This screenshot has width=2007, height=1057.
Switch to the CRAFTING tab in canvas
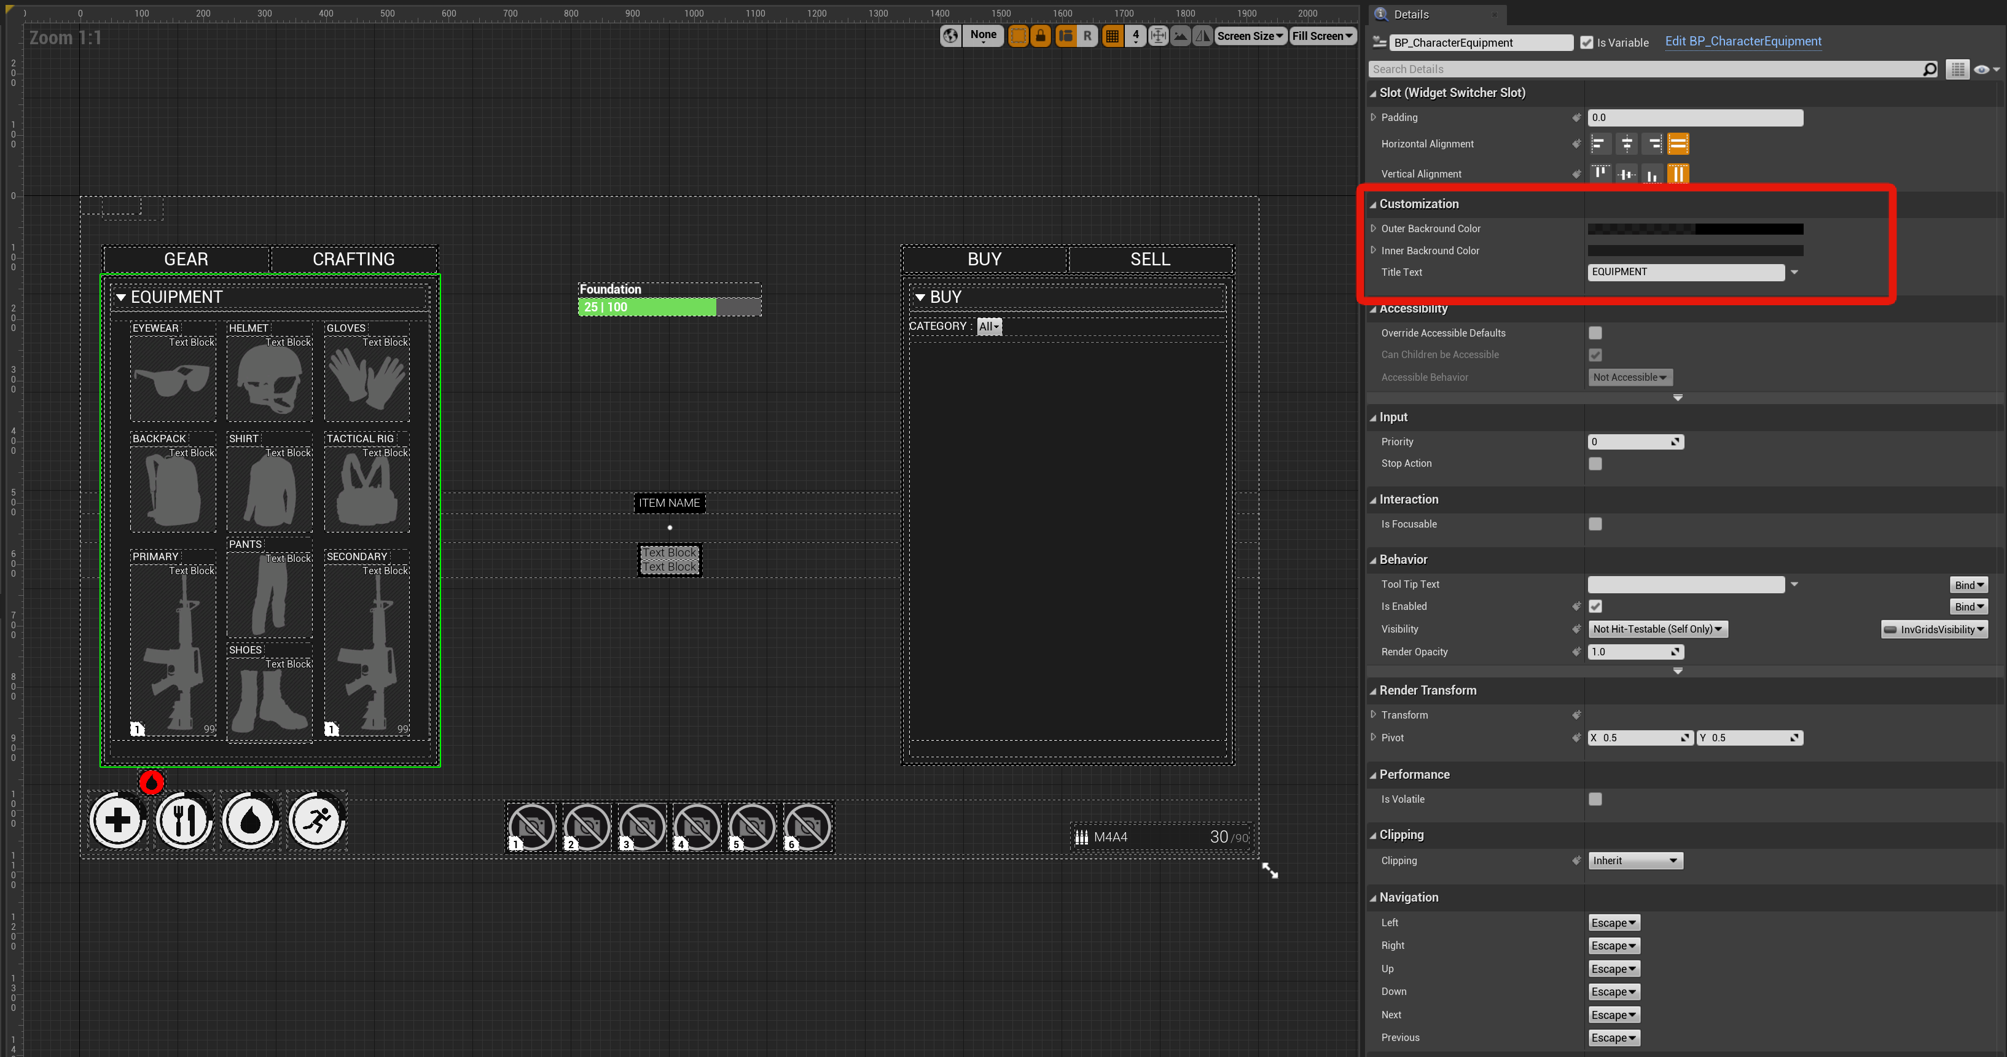(353, 259)
